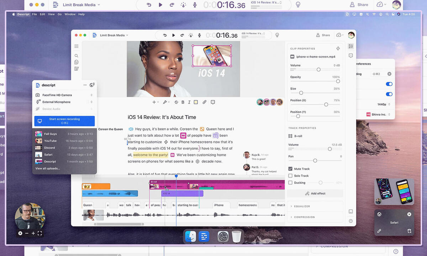Screen dimensions: 427x256
Task: Click the reset icon beside the Clip Properties heading
Action: 338,48
